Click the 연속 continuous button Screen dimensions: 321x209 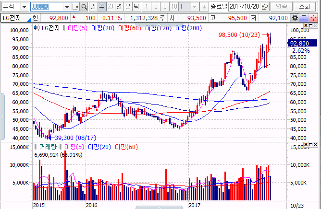(281, 7)
